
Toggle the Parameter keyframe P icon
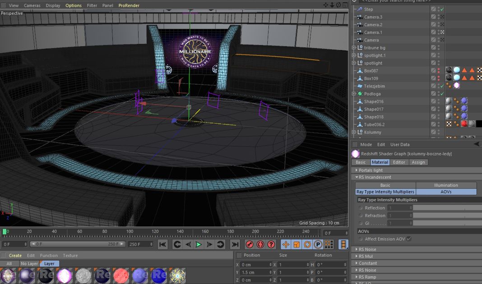click(x=318, y=244)
